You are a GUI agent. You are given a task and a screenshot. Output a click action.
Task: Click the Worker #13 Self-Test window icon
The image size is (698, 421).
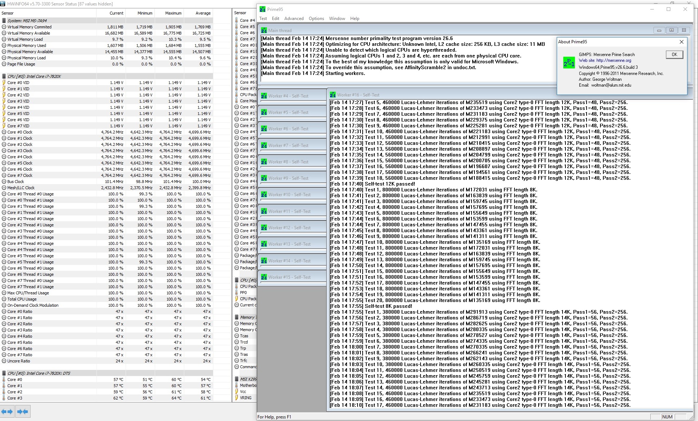(x=264, y=244)
